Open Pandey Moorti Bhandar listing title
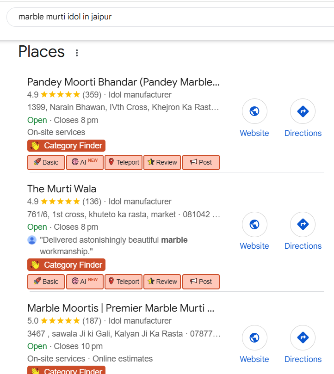This screenshot has width=334, height=374. click(123, 82)
